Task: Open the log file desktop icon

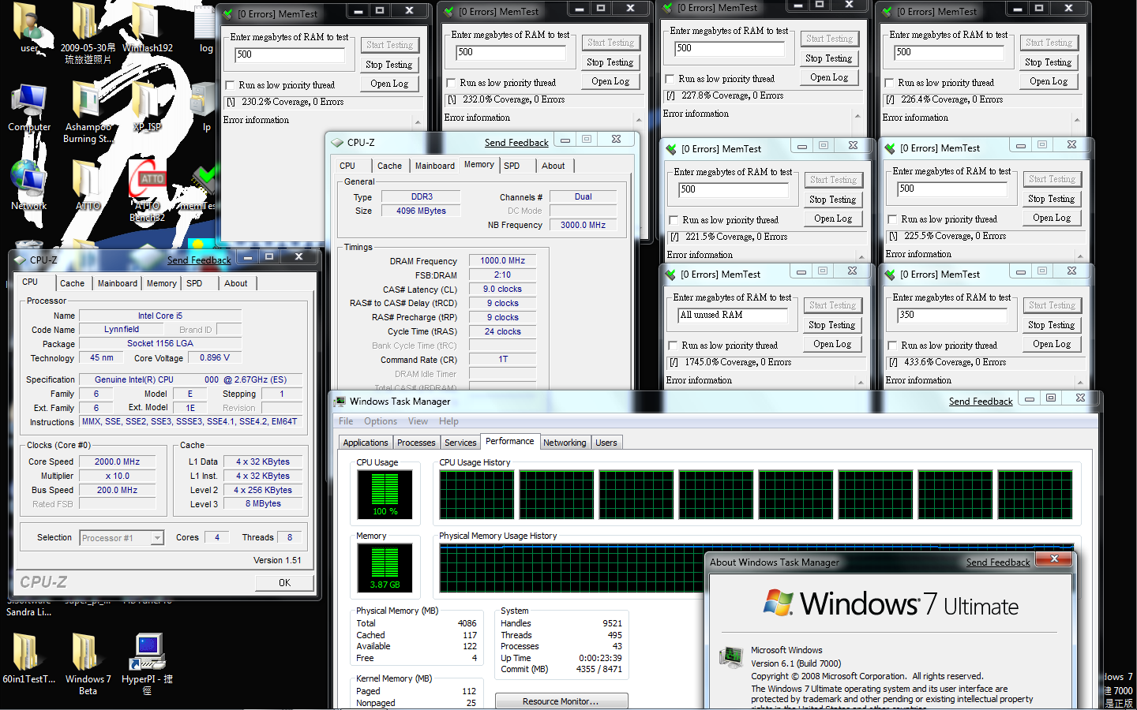Action: click(x=205, y=28)
